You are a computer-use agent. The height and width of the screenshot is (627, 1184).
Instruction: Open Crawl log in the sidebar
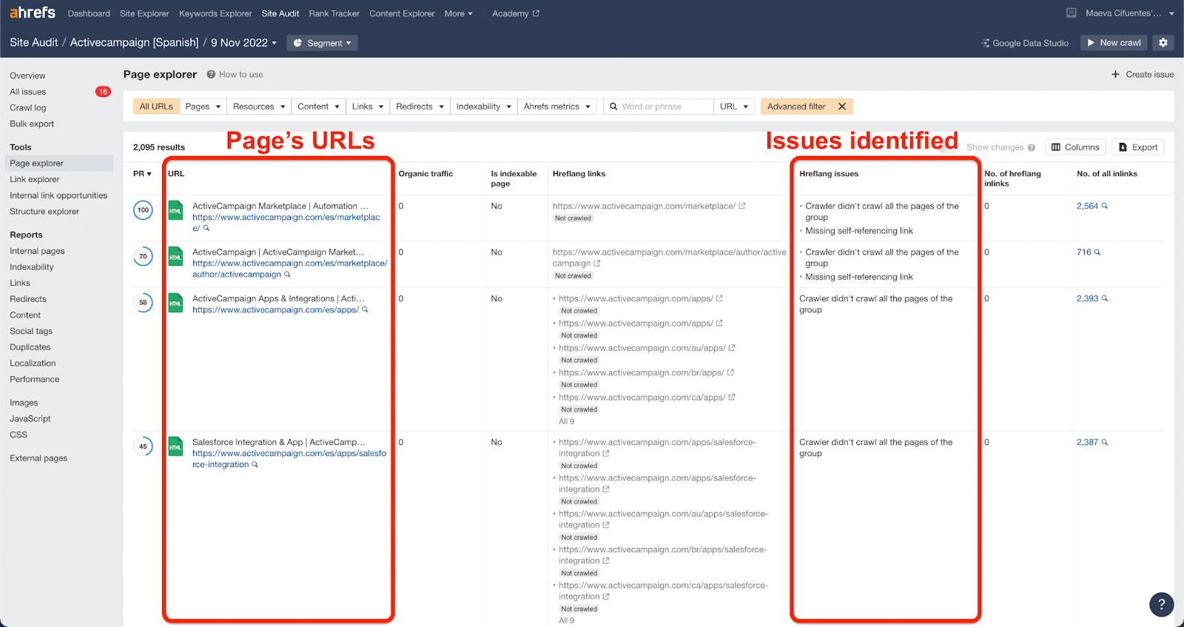[27, 108]
